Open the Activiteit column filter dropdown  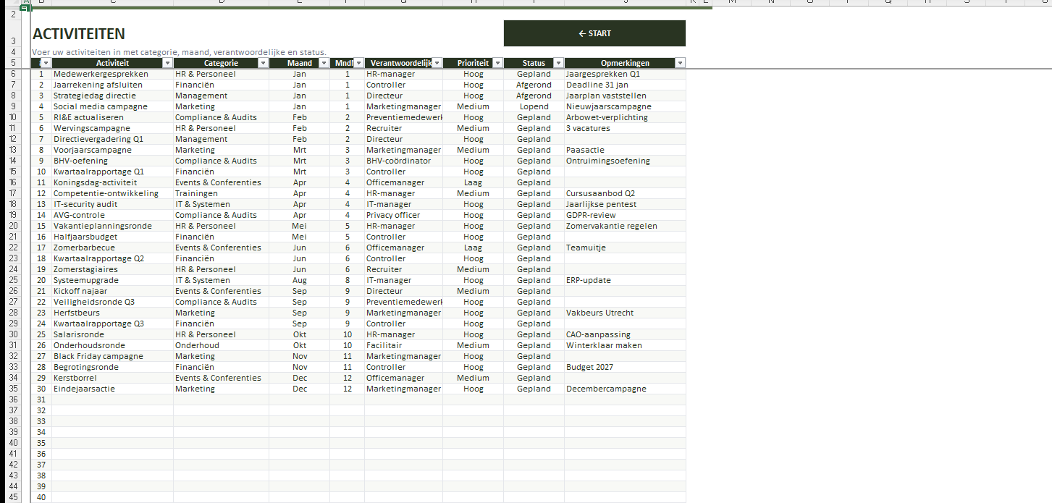point(167,64)
